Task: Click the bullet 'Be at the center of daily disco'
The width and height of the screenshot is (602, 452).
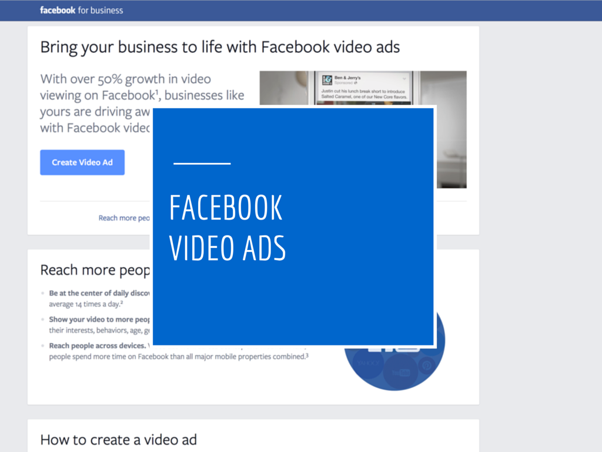Action: pyautogui.click(x=99, y=293)
